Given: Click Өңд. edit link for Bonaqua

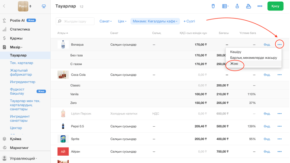Looking at the screenshot, I should tap(267, 45).
